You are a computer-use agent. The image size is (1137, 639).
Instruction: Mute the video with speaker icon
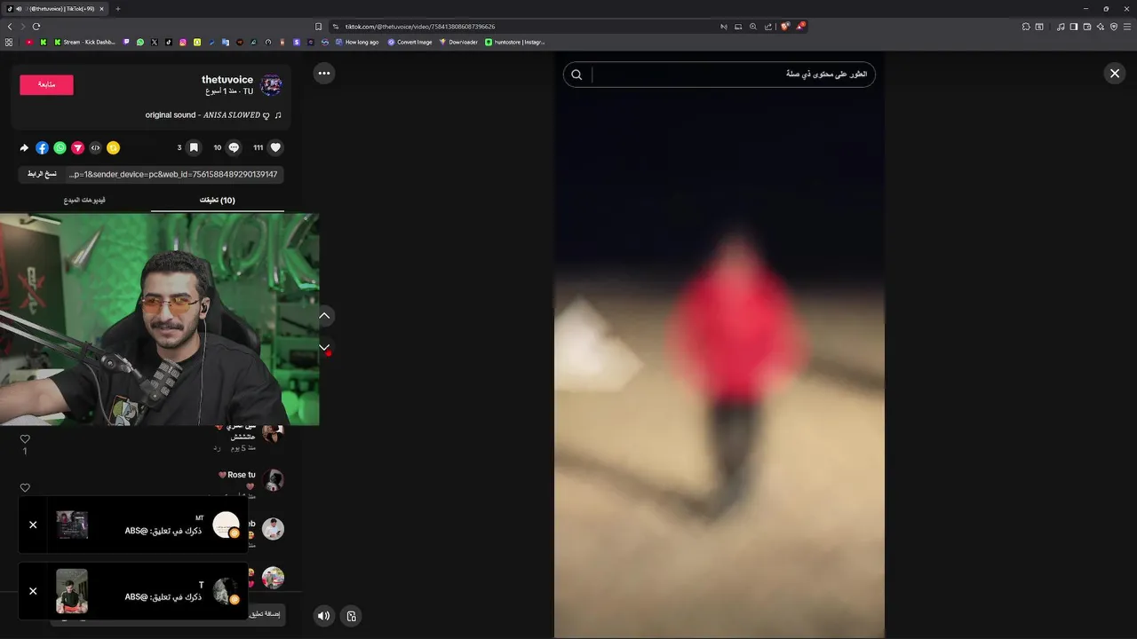(324, 616)
